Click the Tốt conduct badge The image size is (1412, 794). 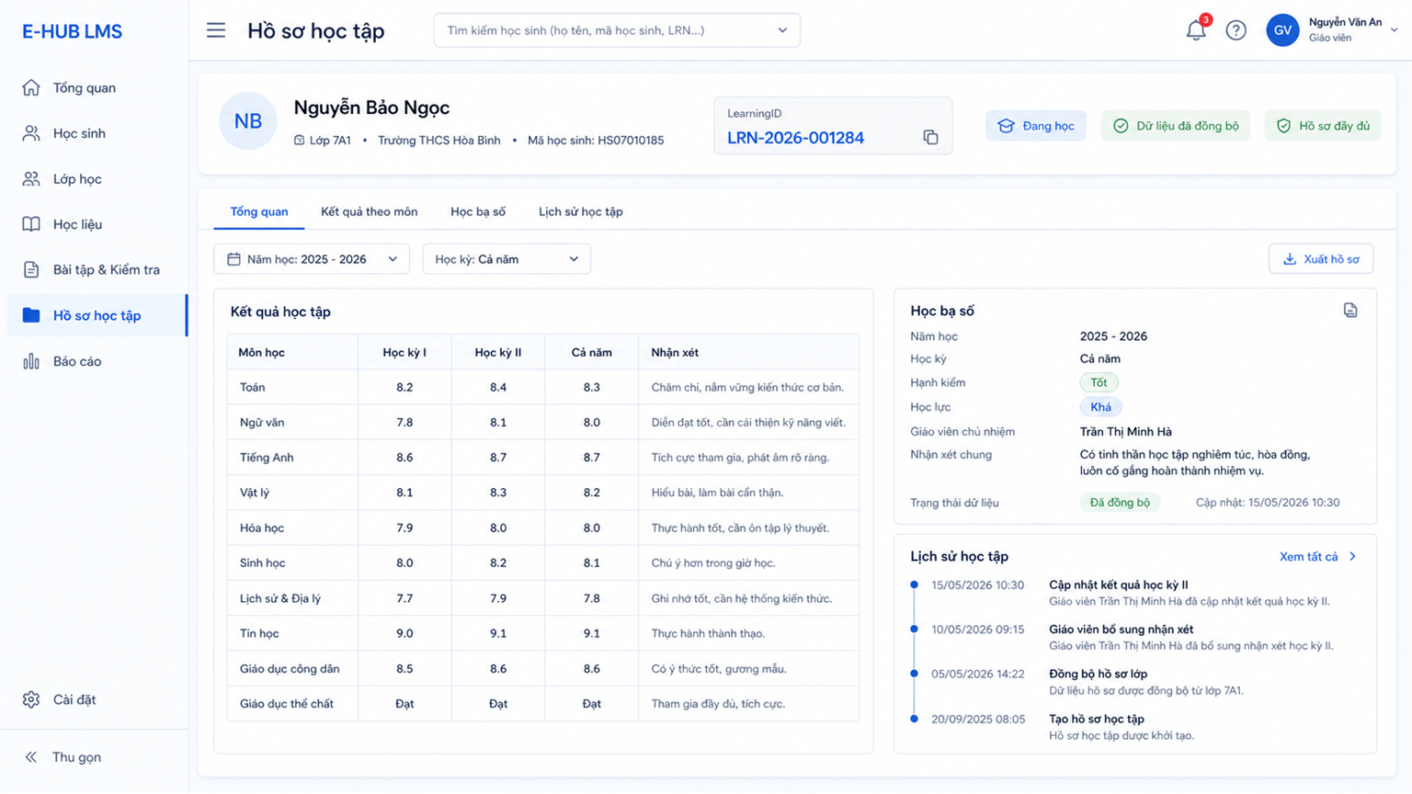[x=1099, y=383]
